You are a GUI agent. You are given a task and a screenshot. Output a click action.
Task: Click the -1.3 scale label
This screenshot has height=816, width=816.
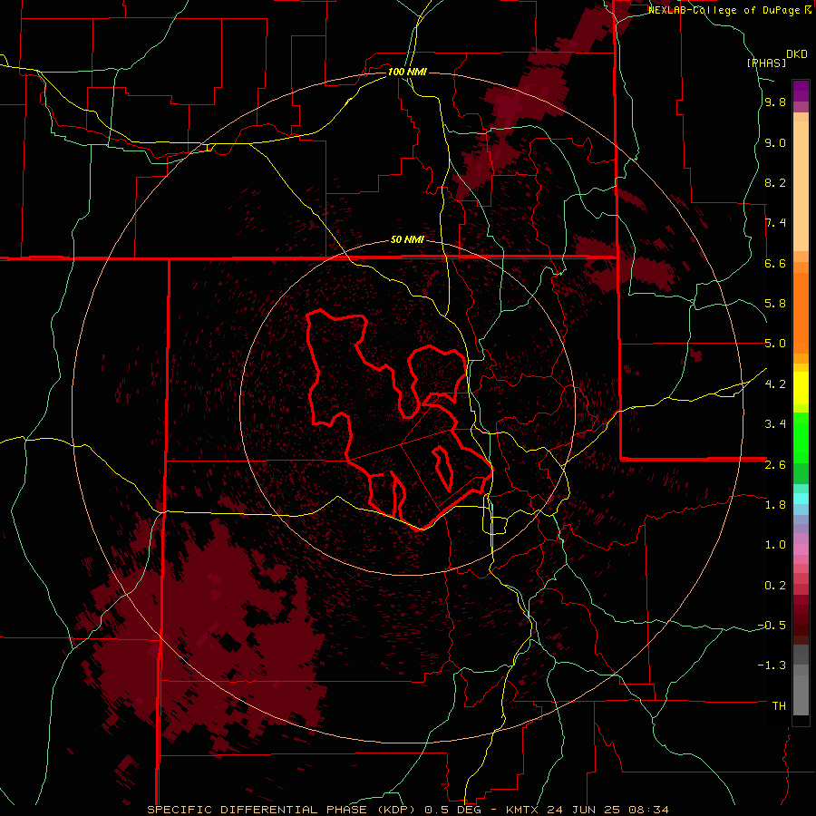(x=772, y=665)
